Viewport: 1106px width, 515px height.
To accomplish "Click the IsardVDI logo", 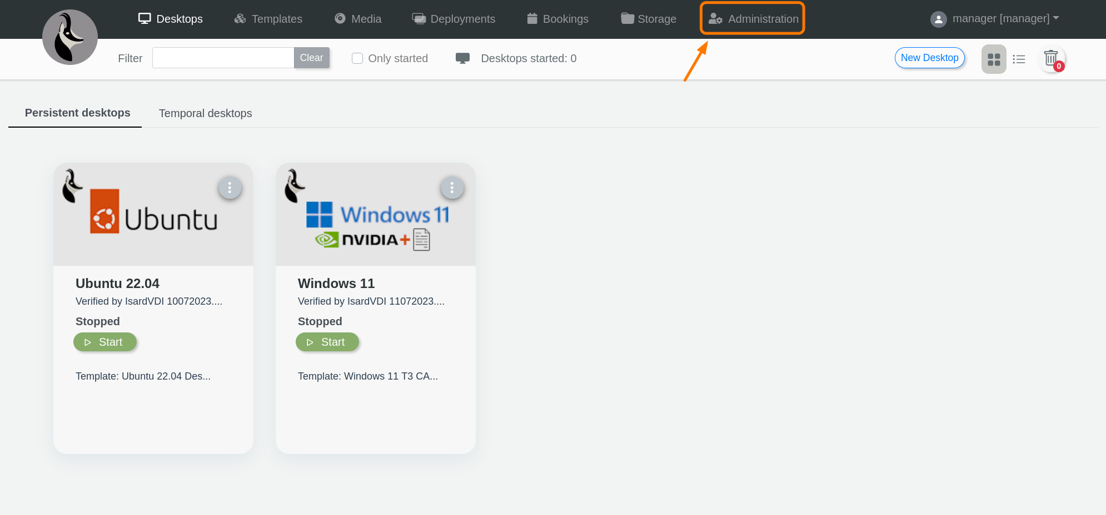I will coord(70,37).
